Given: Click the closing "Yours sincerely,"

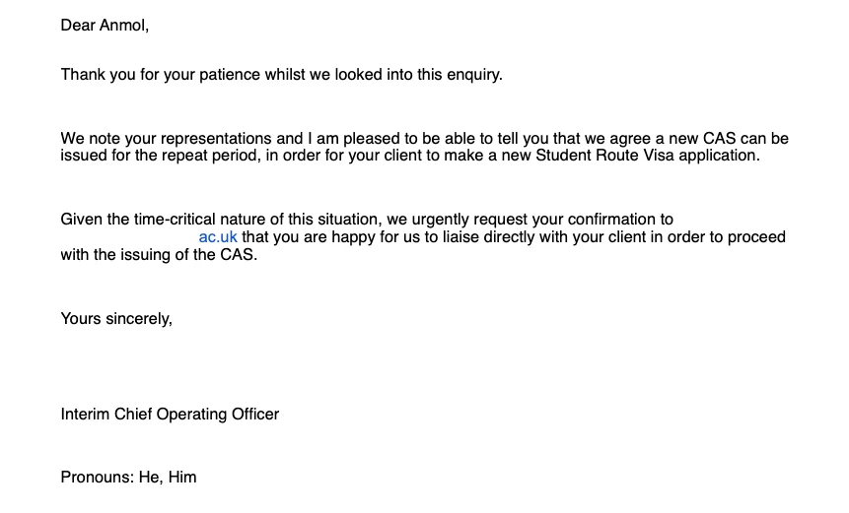Looking at the screenshot, I should pos(116,319).
